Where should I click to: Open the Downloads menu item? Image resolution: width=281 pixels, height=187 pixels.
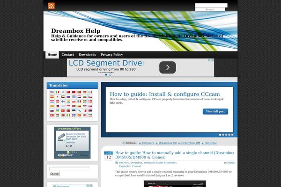(87, 55)
